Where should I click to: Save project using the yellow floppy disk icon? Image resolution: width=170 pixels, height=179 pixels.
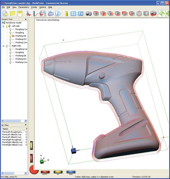click(20, 13)
